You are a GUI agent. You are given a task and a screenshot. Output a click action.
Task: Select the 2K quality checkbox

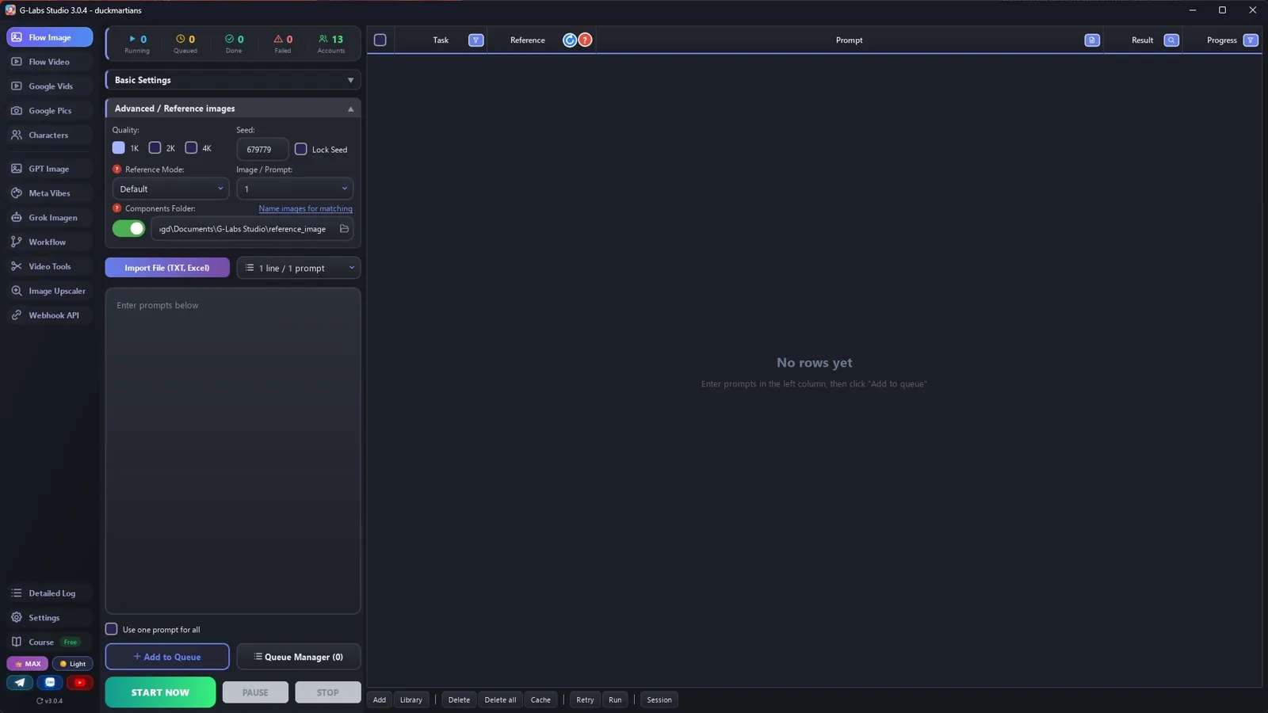(x=155, y=148)
